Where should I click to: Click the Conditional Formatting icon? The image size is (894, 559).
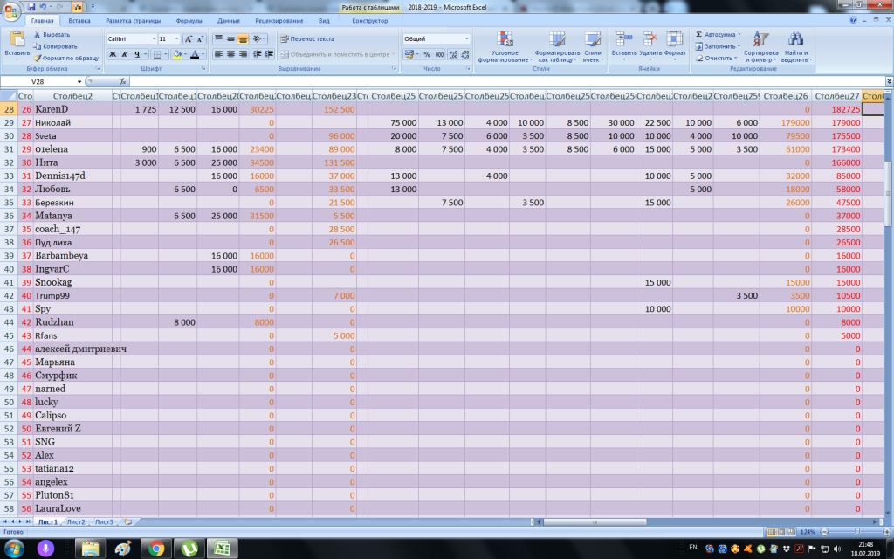click(x=504, y=38)
